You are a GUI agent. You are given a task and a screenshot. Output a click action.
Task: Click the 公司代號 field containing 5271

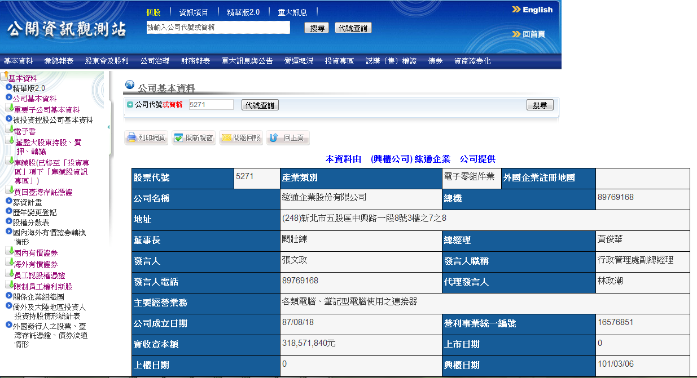211,105
